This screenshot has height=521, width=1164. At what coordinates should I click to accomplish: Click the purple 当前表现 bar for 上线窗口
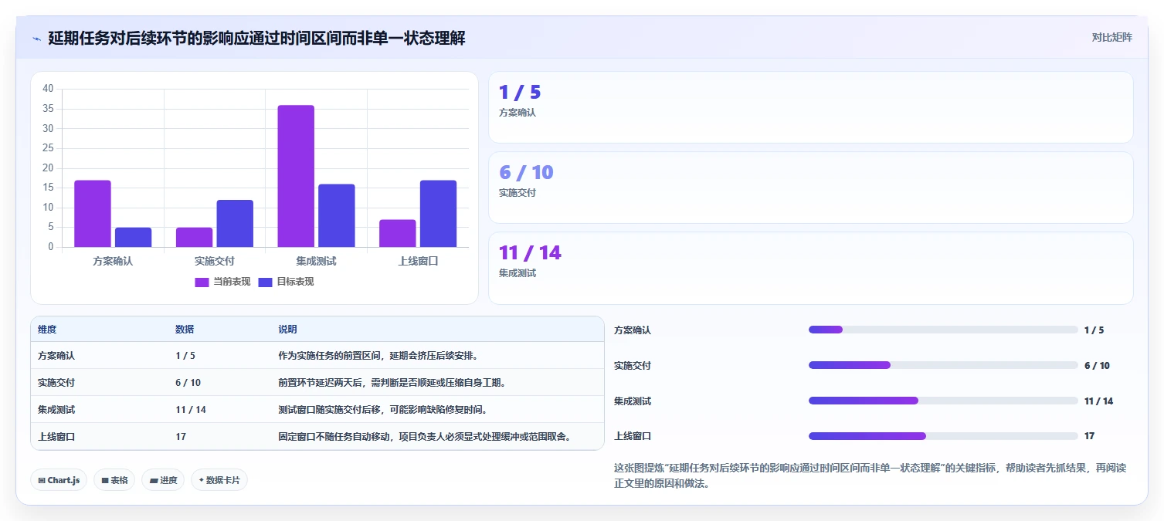[398, 233]
